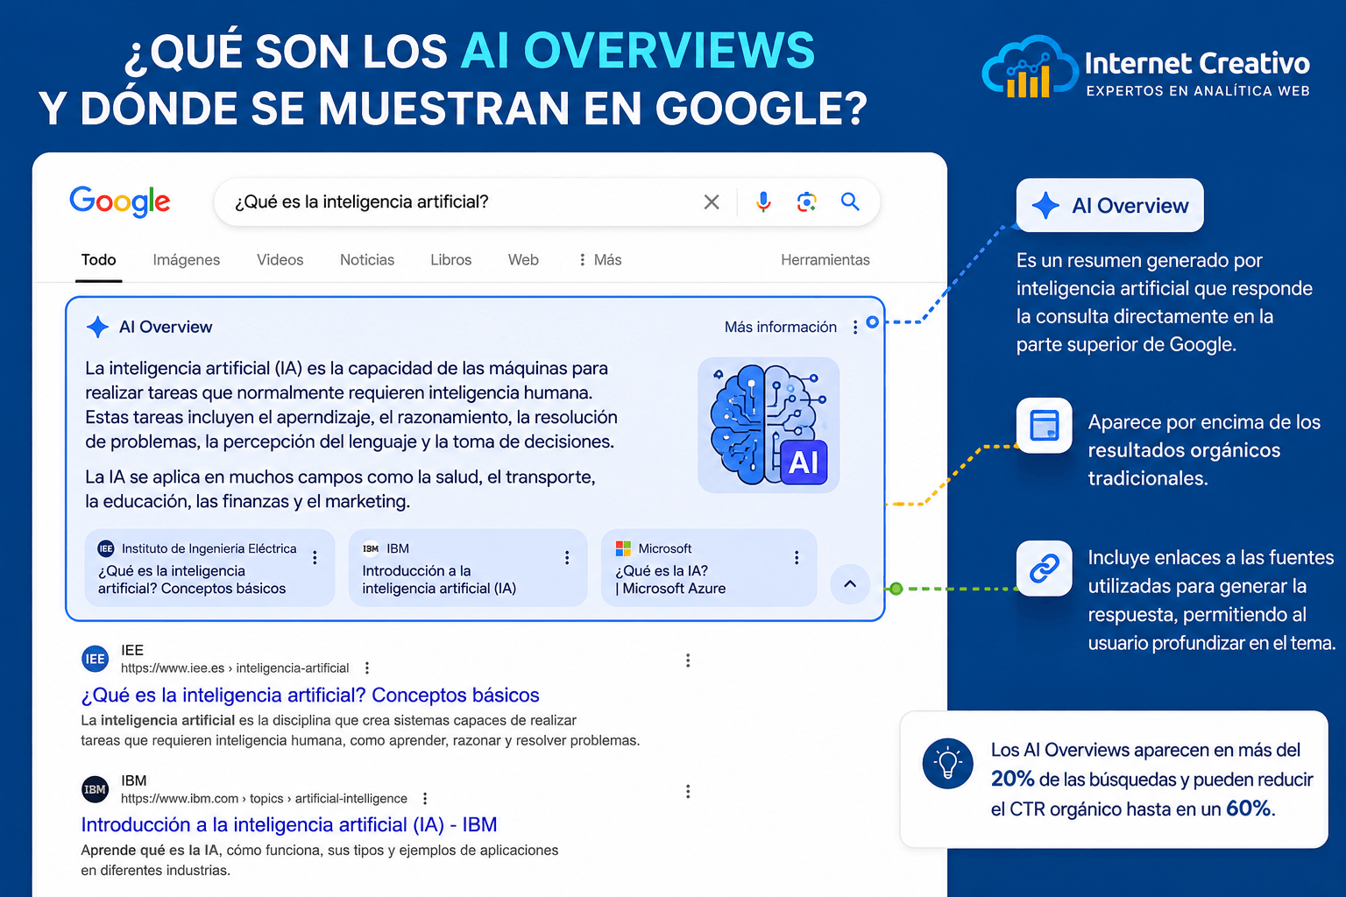Open the Instituto de Ingeniería Eléctrica source card

coord(209,568)
